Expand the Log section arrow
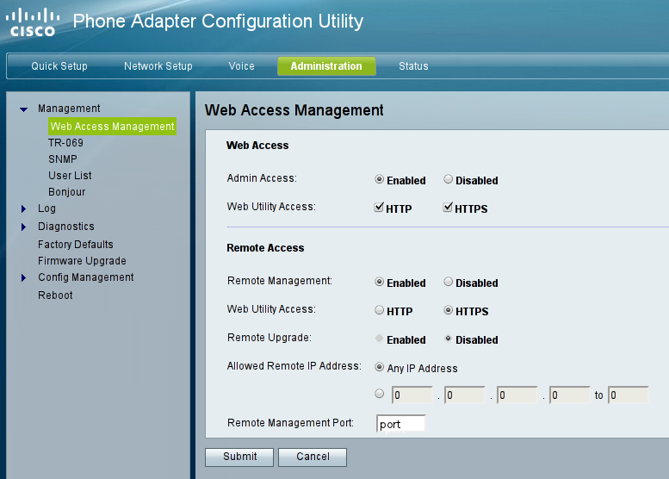Viewport: 669px width, 479px height. (x=24, y=209)
